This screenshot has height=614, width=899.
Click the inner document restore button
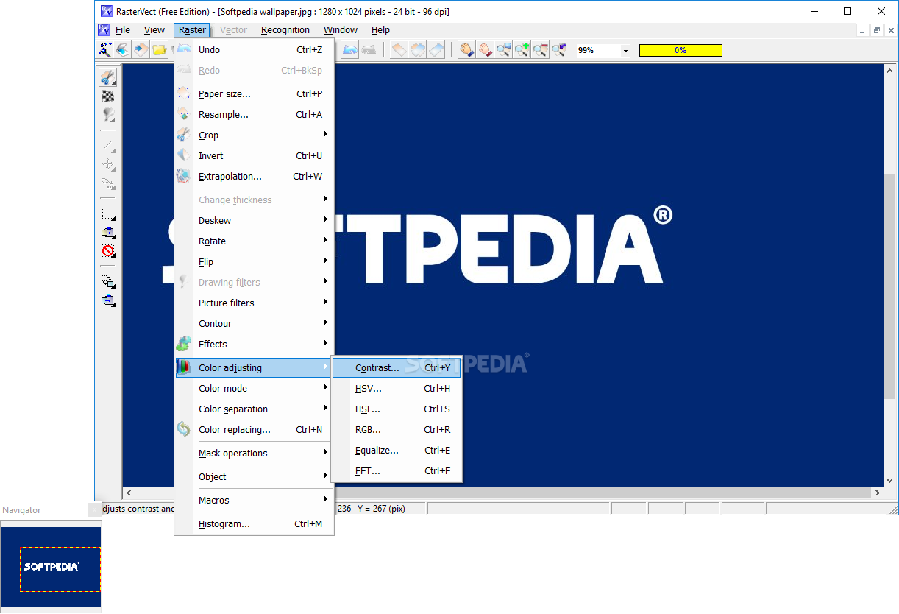click(877, 30)
